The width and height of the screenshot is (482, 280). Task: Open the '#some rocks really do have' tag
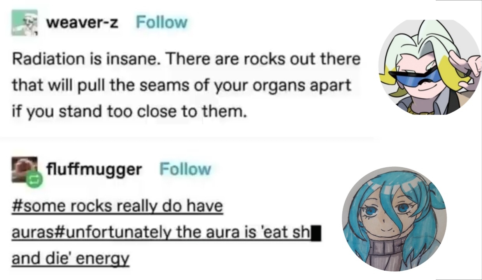point(117,206)
